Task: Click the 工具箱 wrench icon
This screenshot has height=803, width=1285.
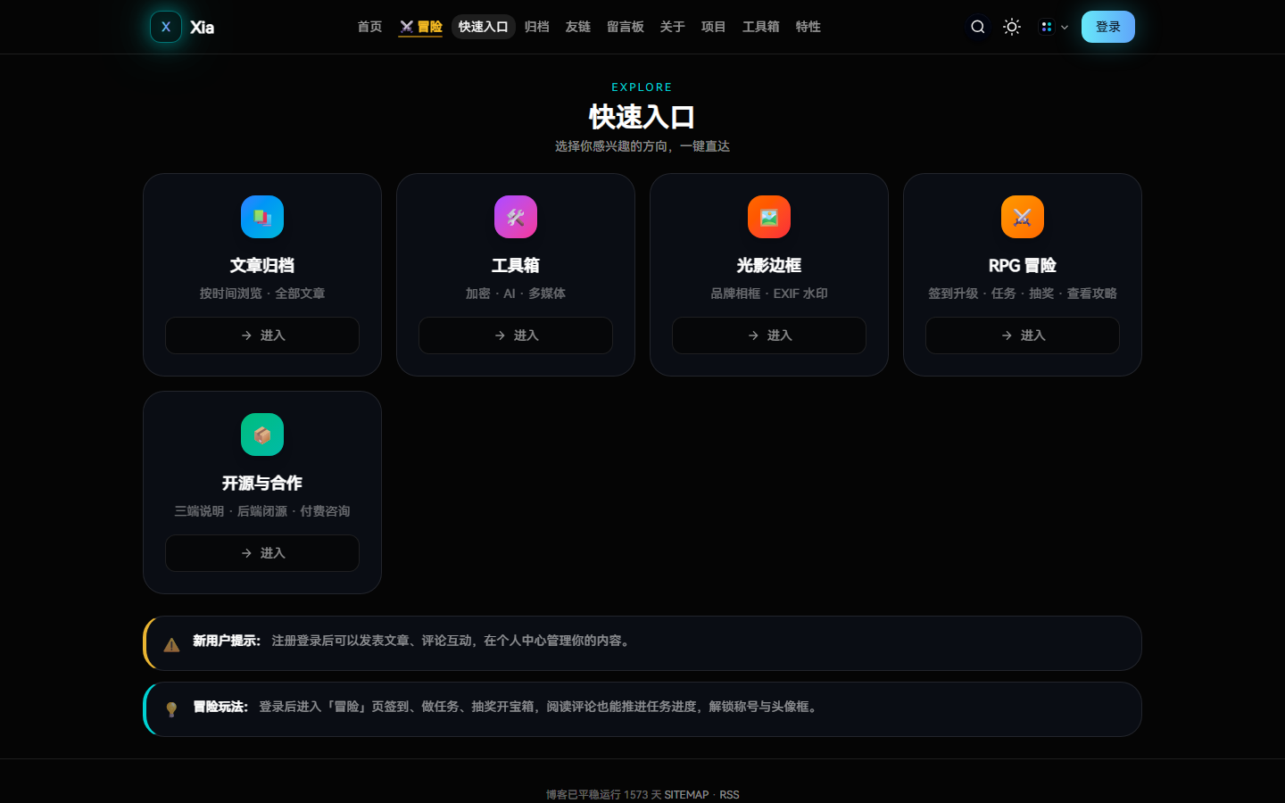Action: [x=516, y=217]
